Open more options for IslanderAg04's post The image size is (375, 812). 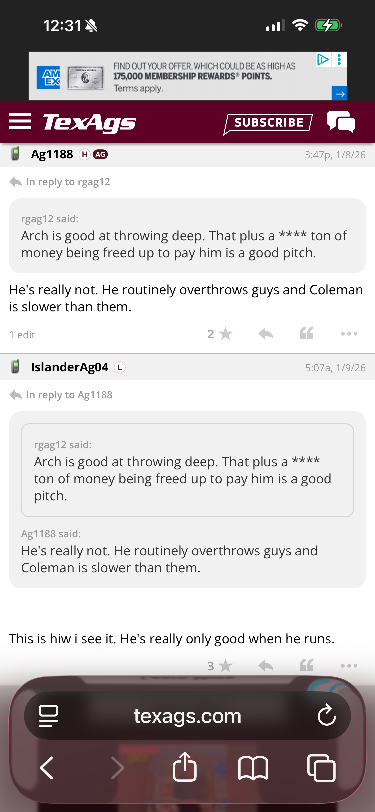tap(349, 666)
